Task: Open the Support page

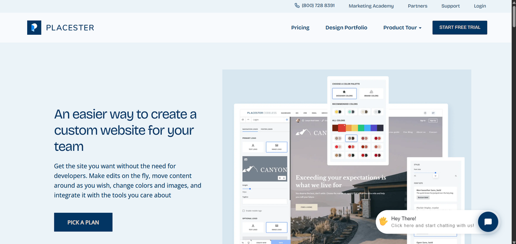Action: [450, 6]
